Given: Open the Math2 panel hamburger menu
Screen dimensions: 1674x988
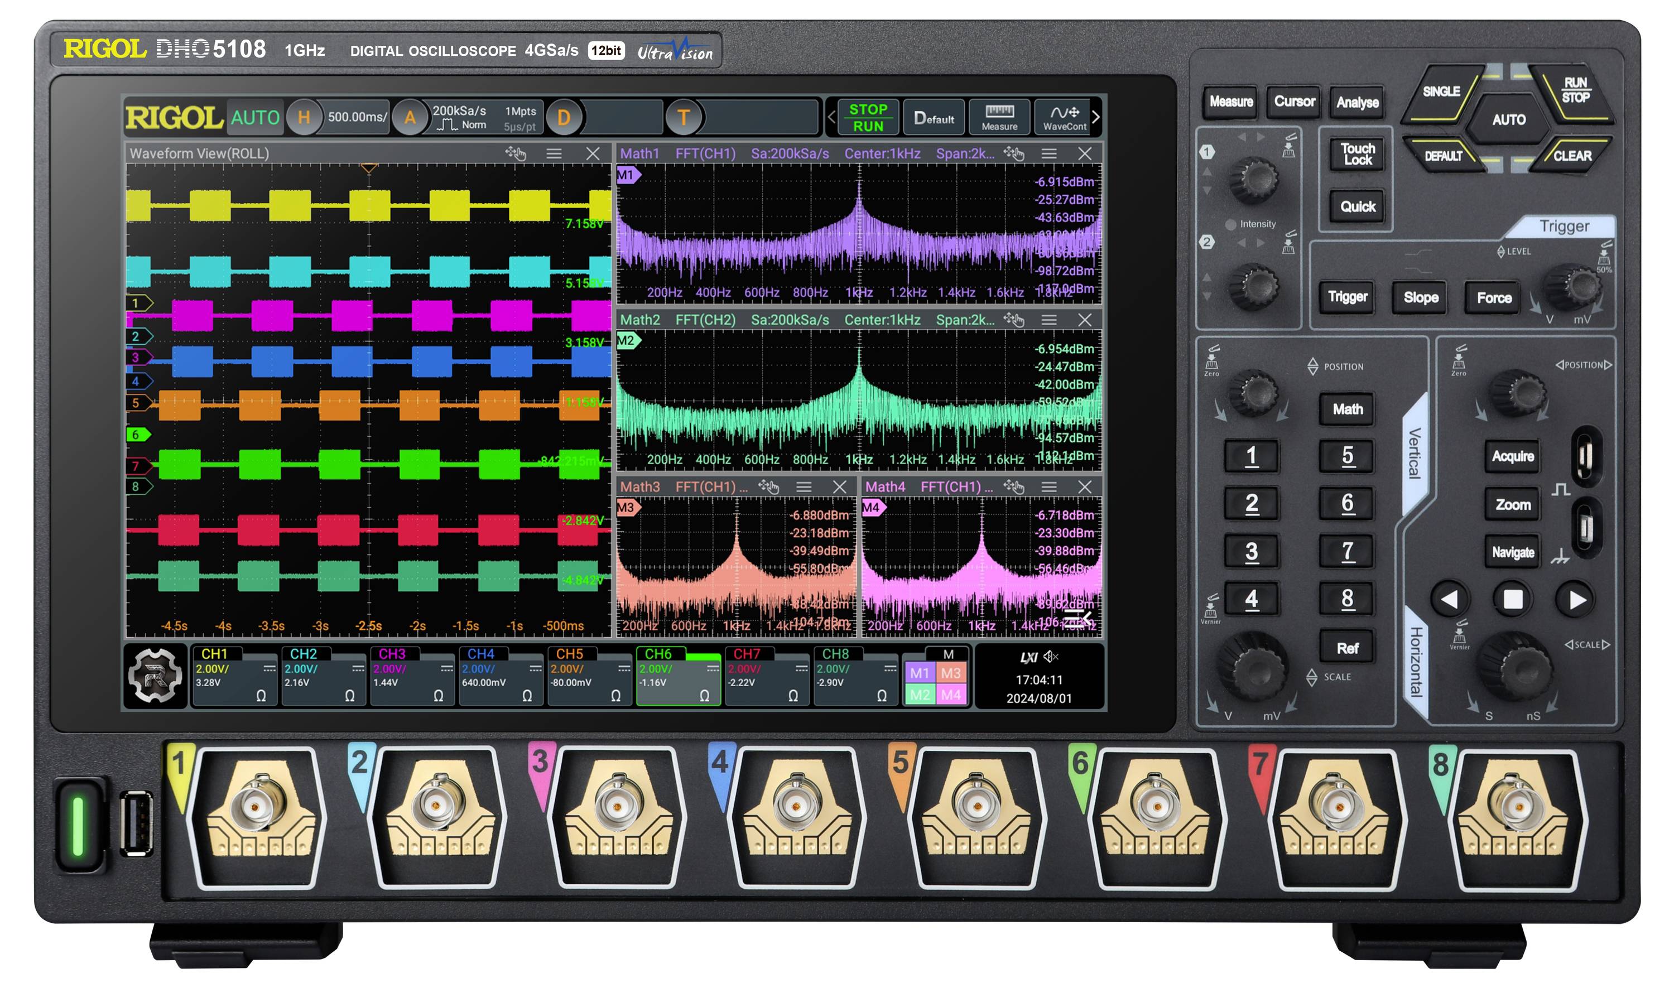Looking at the screenshot, I should tap(1050, 319).
